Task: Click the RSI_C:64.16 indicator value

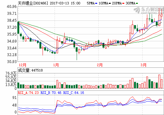Action: pos(73,93)
